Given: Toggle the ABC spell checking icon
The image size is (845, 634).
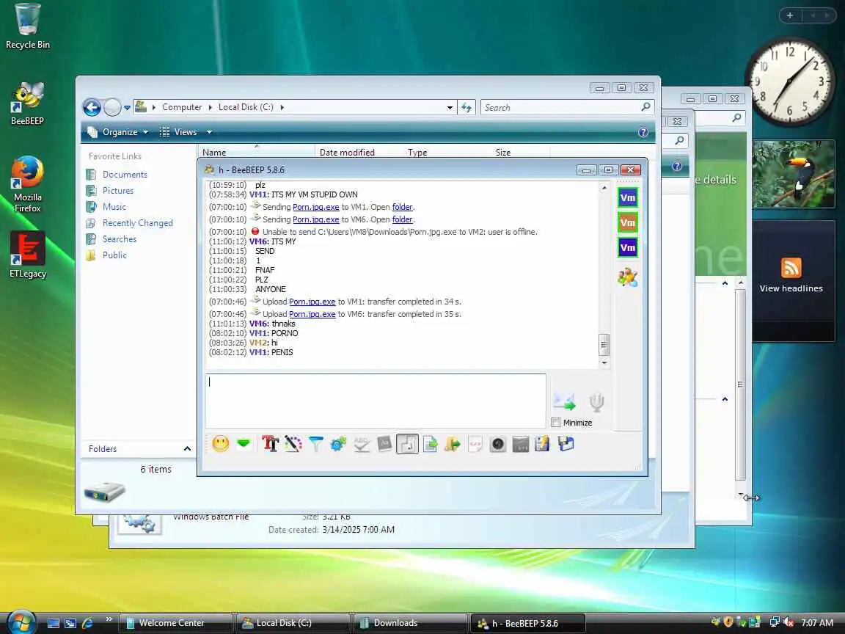Looking at the screenshot, I should 362,444.
